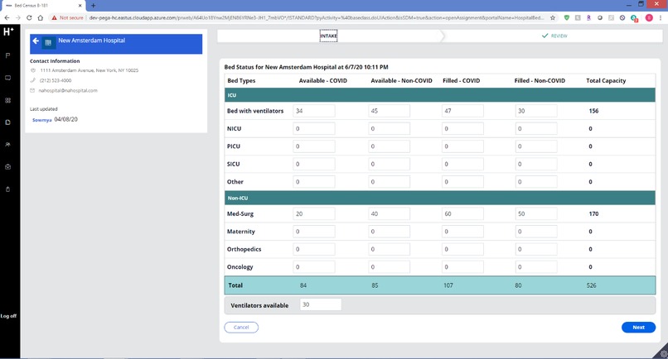Screen dimensions: 668x359
Task: Click Bed with ventilators Available Non-COVID field
Action: [x=389, y=111]
